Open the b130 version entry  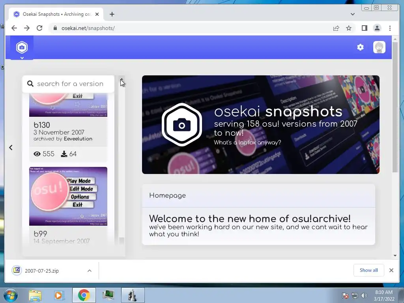point(68,127)
